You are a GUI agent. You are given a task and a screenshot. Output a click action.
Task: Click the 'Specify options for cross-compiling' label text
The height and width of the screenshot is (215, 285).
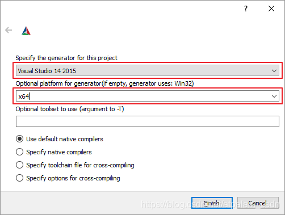tap(73, 178)
